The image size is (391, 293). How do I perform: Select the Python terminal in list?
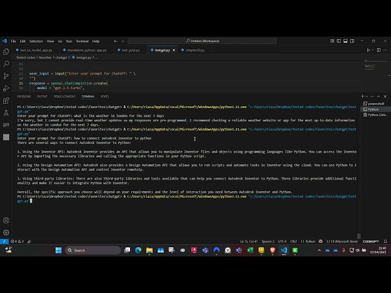click(375, 109)
